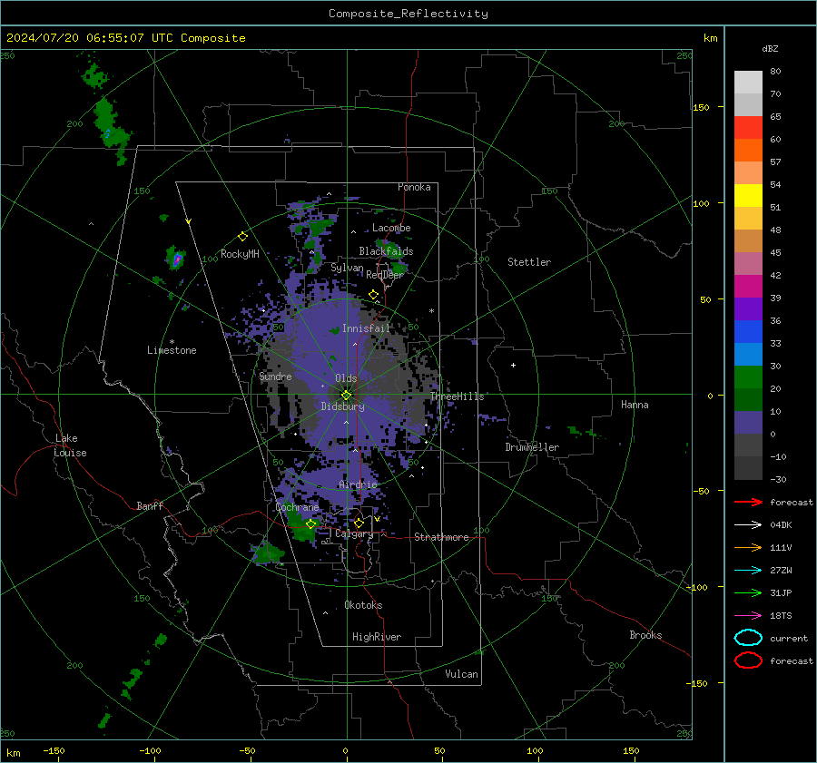Image resolution: width=817 pixels, height=763 pixels.
Task: Select the light blue 33-30 dBZ swatch
Action: [748, 354]
